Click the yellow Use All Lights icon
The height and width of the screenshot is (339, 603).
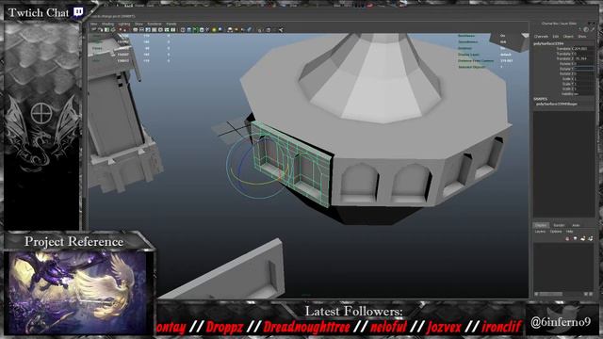(214, 30)
